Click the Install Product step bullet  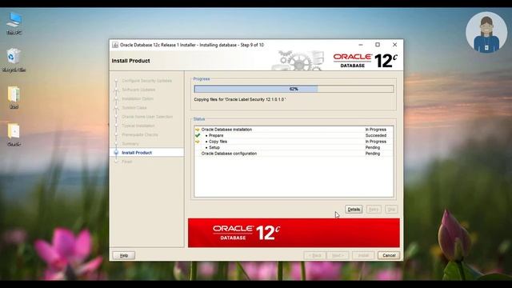coord(116,153)
